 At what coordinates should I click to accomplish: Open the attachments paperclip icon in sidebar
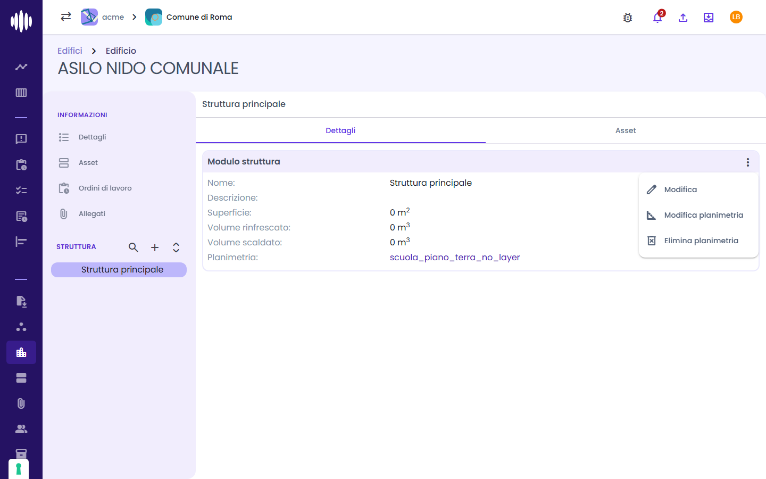coord(21,403)
